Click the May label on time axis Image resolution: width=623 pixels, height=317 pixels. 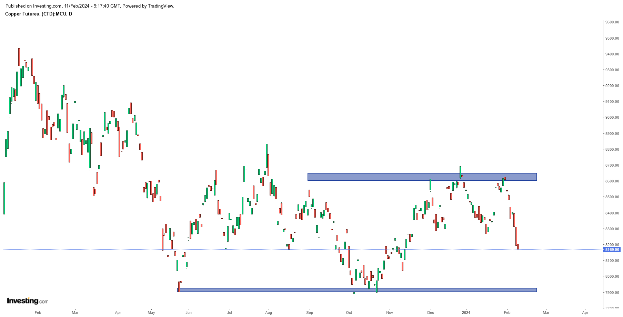point(151,313)
